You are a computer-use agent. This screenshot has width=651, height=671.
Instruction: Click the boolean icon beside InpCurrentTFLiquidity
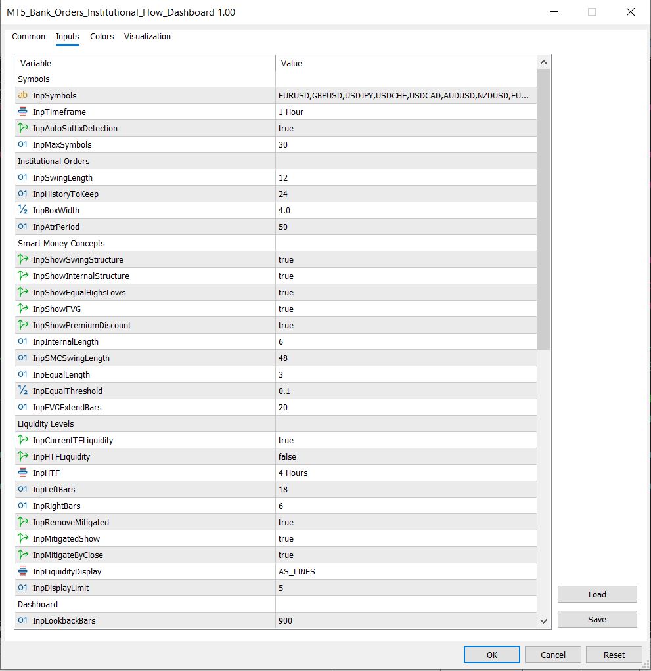click(x=23, y=440)
